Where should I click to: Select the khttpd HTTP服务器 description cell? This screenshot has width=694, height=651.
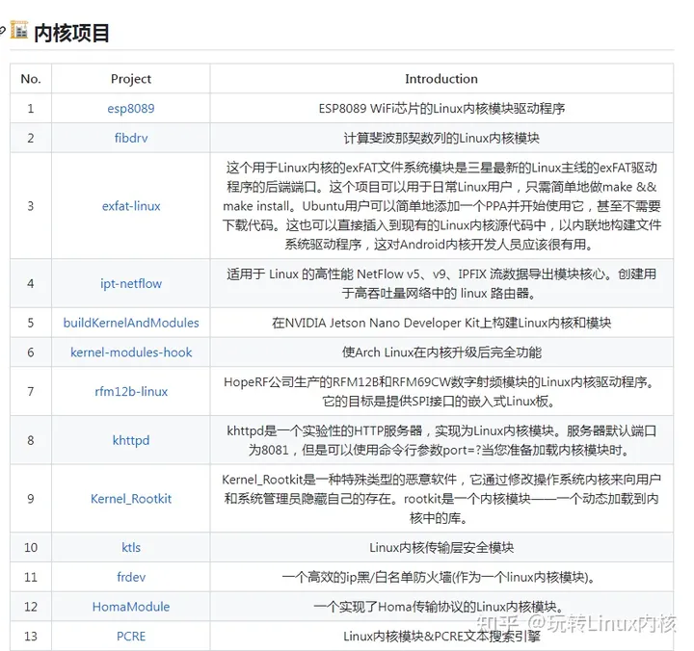pyautogui.click(x=441, y=440)
